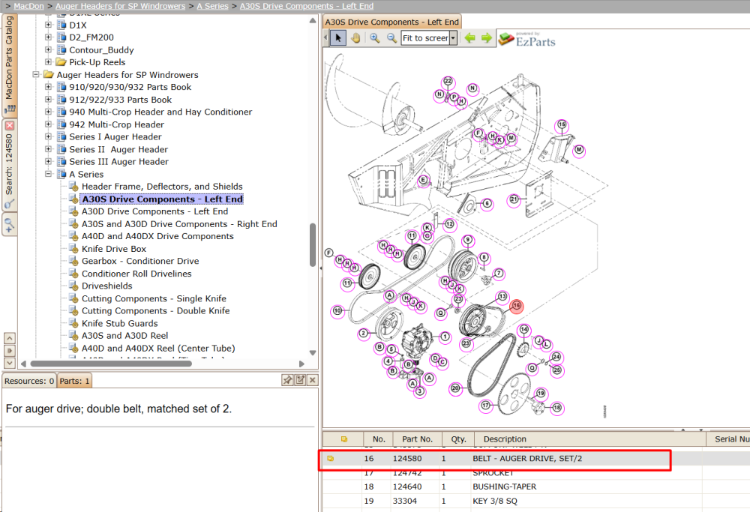
Task: Collapse Auger Headers for SP Windrowers folder
Action: click(36, 74)
